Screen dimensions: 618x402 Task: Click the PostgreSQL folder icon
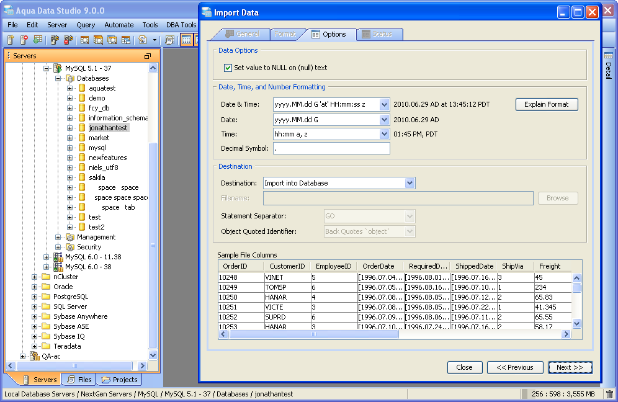pos(46,297)
